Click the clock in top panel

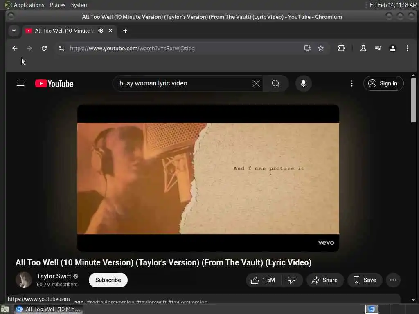point(393,5)
